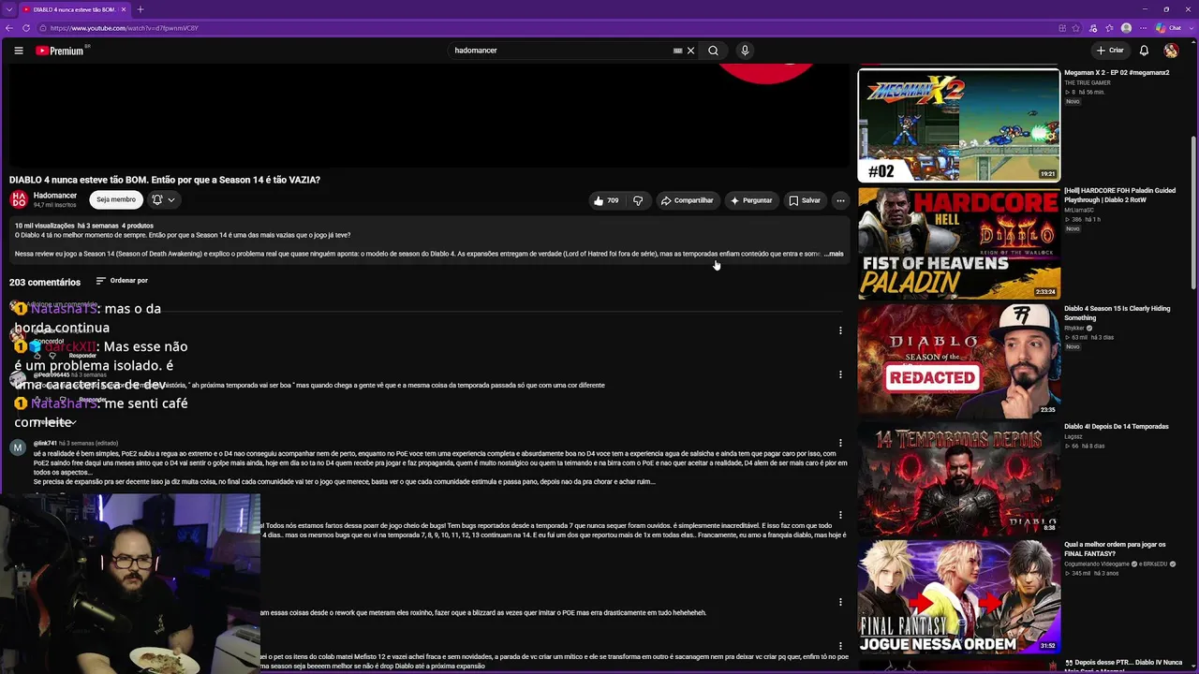Open the Ordenar por sort dropdown

pyautogui.click(x=122, y=281)
